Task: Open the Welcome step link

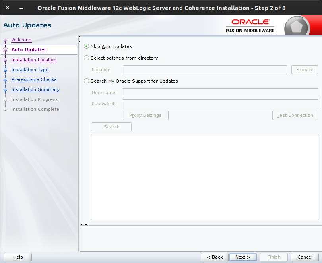Action: [x=21, y=40]
